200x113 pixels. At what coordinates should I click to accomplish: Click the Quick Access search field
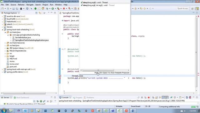tap(182, 8)
